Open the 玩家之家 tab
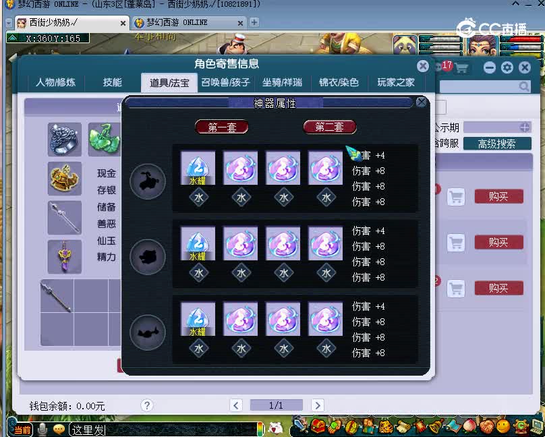This screenshot has width=545, height=437. 396,82
